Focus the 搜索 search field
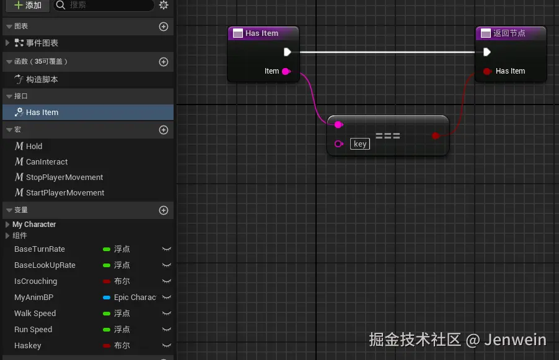The image size is (559, 360). [x=103, y=5]
